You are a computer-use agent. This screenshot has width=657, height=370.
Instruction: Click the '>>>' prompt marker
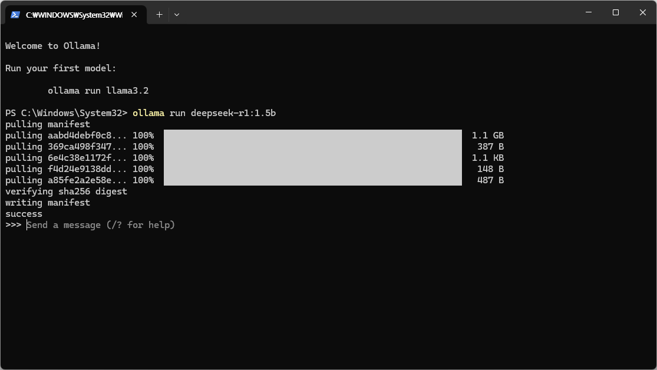coord(13,225)
